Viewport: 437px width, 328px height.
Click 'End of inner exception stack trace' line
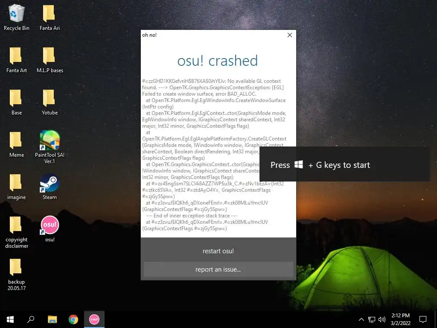point(191,216)
